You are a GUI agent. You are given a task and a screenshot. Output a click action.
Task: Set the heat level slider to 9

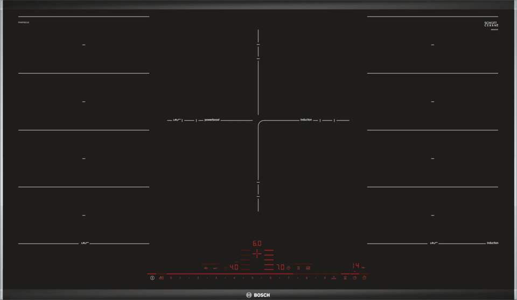click(x=325, y=278)
